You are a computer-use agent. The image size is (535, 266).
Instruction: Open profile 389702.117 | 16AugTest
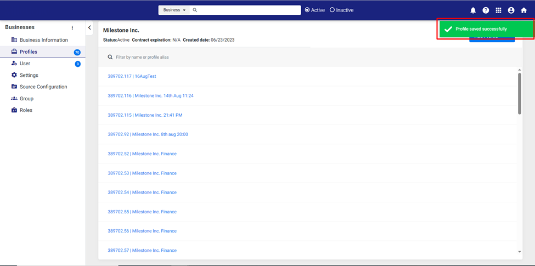point(132,76)
